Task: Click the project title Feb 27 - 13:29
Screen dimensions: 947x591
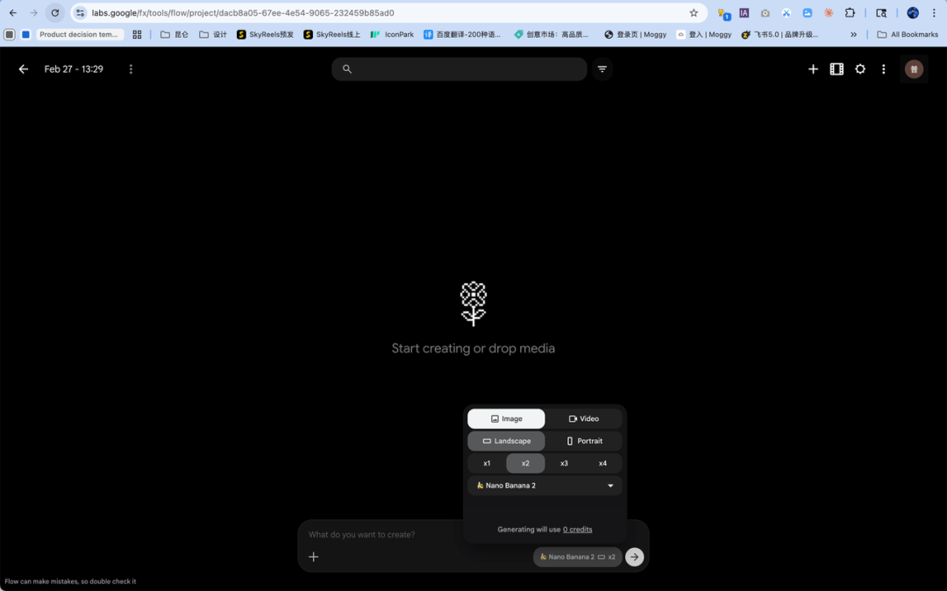Action: click(x=74, y=69)
